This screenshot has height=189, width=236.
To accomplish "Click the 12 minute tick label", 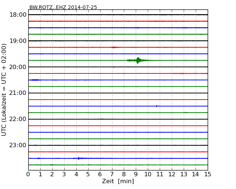I will (x=172, y=174).
